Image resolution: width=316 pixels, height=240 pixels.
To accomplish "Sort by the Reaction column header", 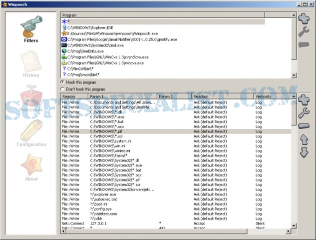I will pyautogui.click(x=223, y=96).
